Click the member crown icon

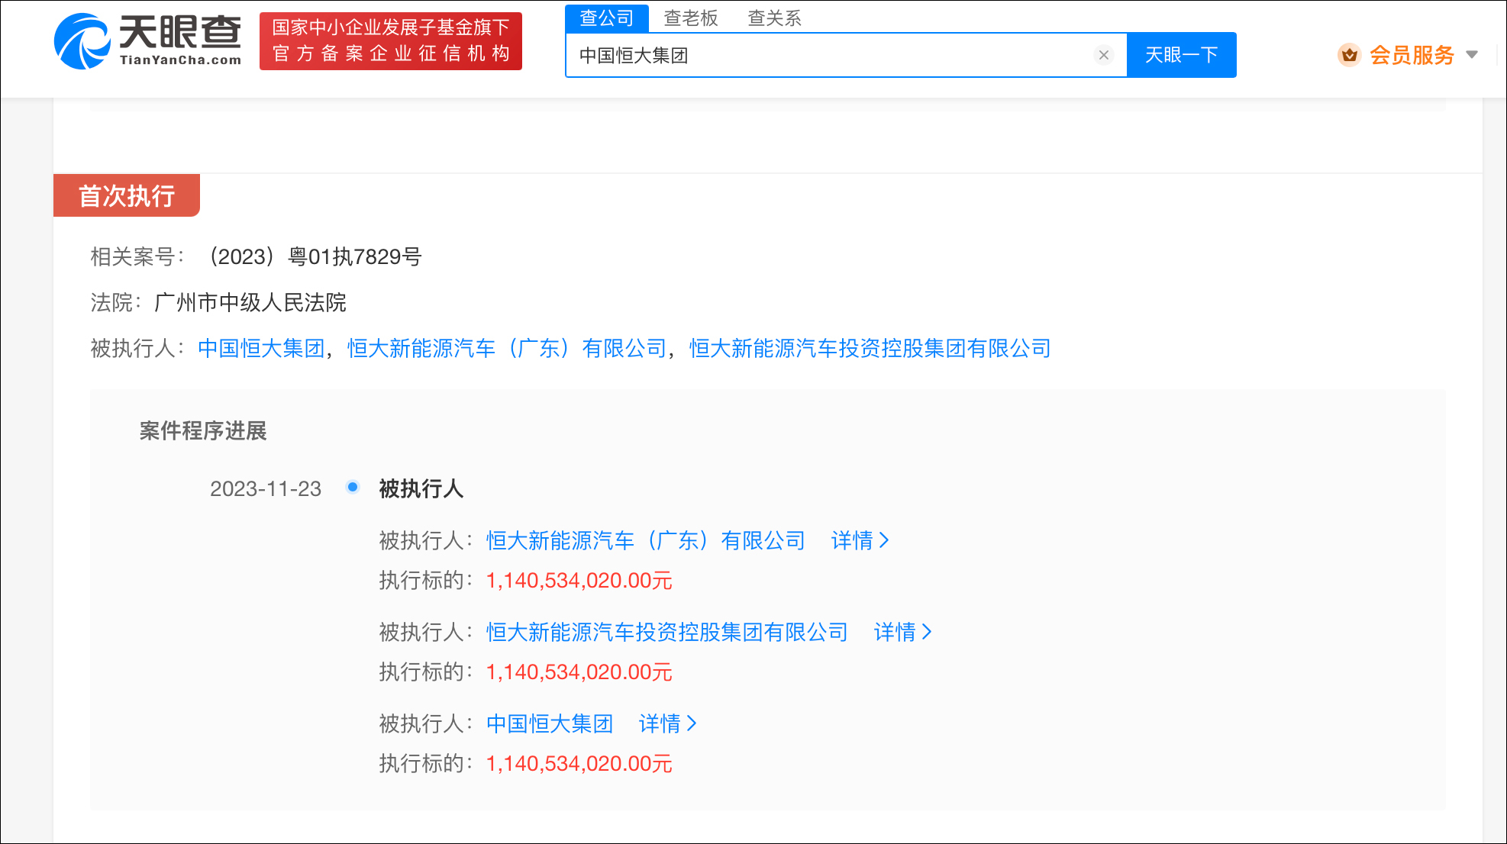coord(1349,55)
